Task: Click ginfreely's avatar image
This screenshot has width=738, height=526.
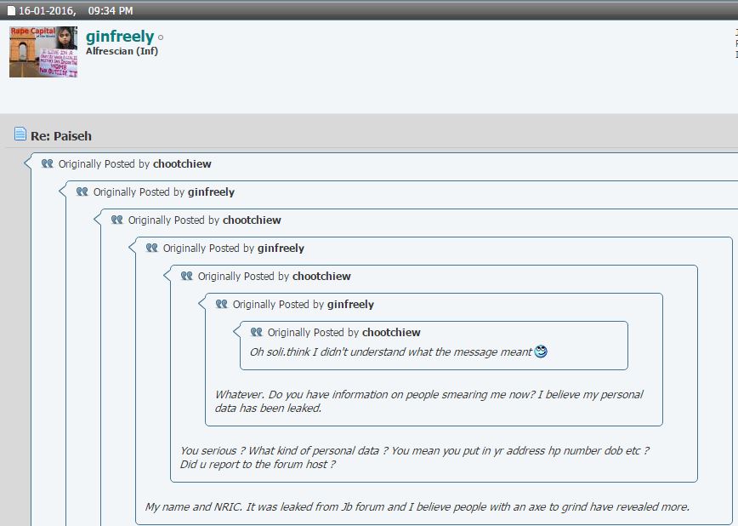Action: click(43, 52)
